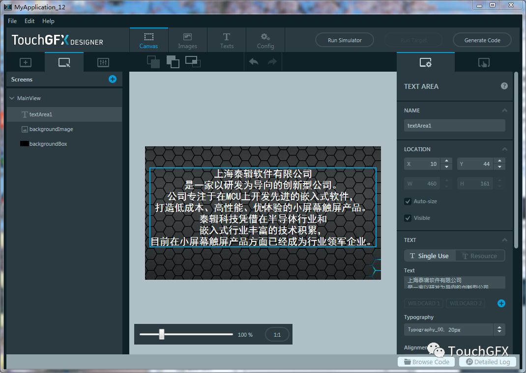Click the selection-bounds screen icon in the toolbar
The height and width of the screenshot is (373, 526).
pos(193,62)
